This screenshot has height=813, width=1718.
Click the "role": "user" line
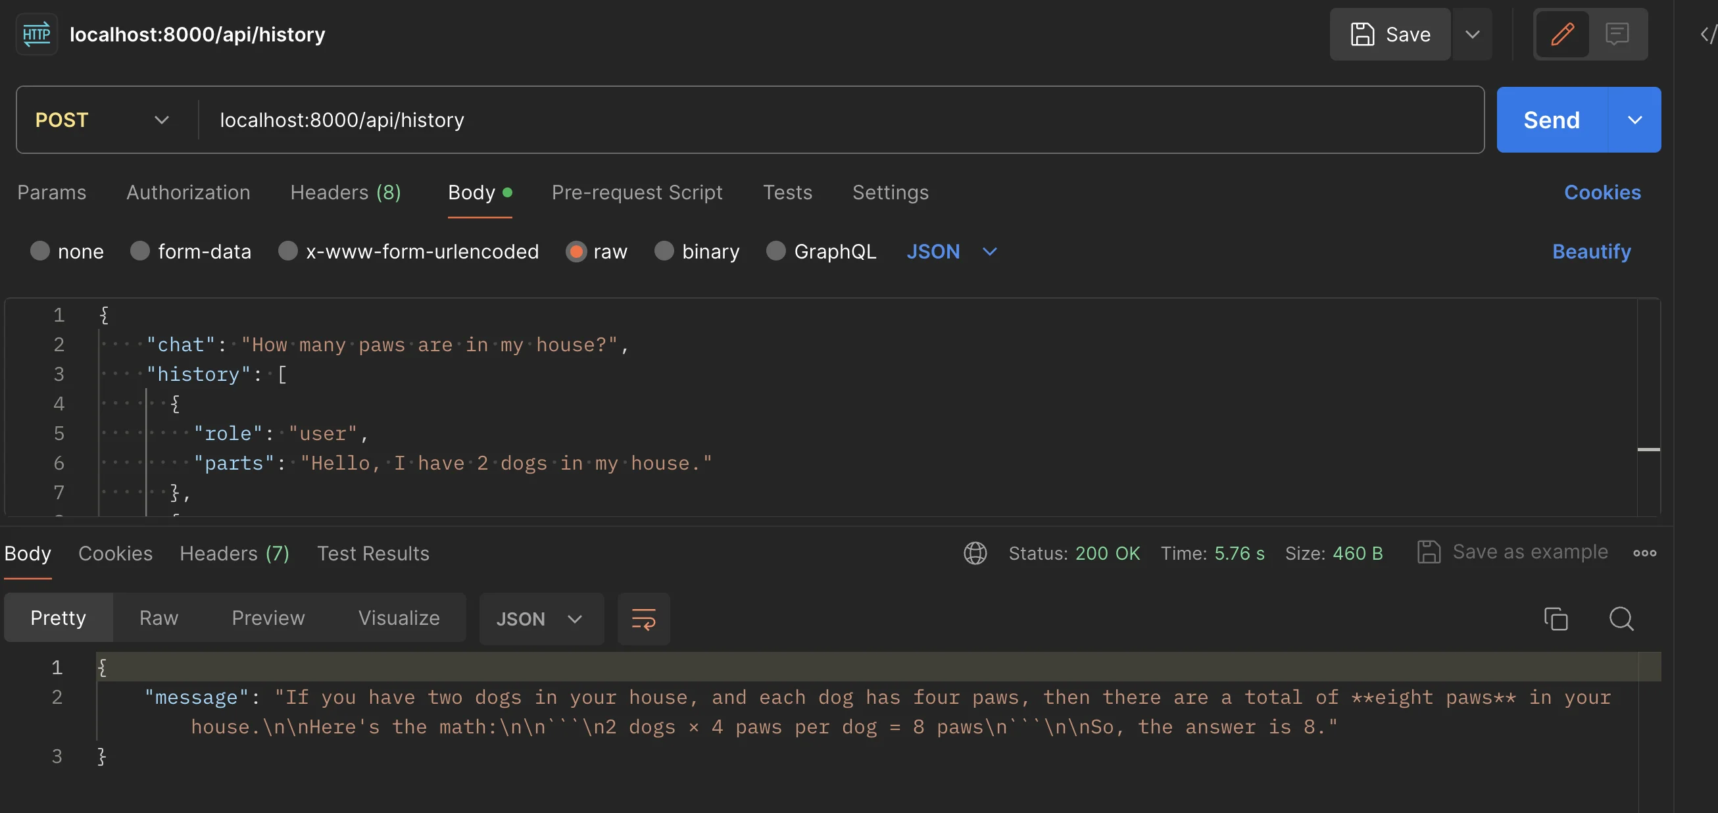pos(281,433)
